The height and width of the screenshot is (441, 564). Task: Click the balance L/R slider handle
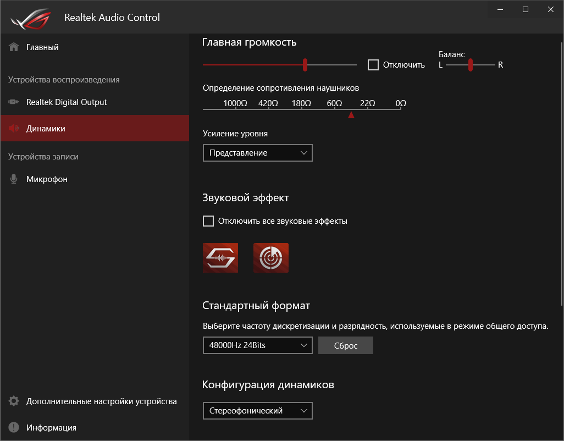click(471, 65)
